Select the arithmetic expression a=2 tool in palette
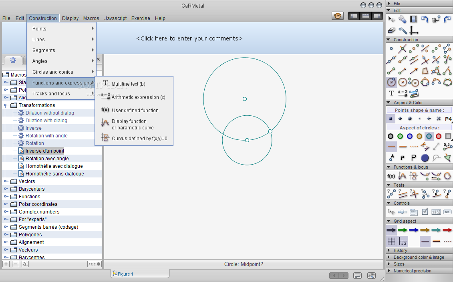 [x=403, y=93]
